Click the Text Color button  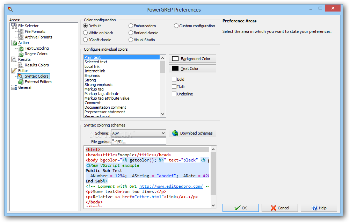point(192,69)
